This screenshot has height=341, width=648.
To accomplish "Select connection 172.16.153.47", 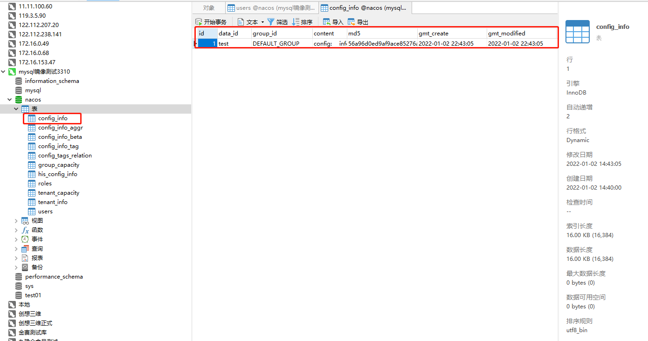I will (x=37, y=62).
